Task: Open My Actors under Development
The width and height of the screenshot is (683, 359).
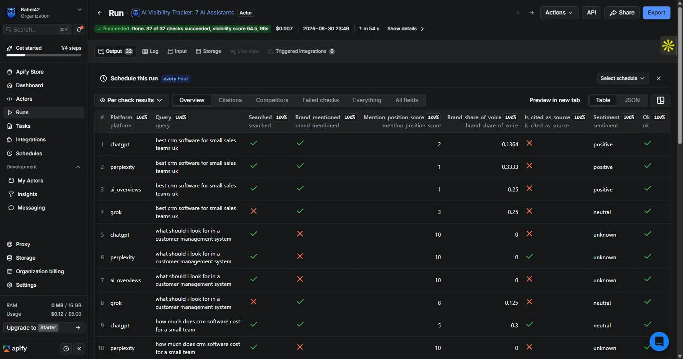Action: click(x=44, y=181)
